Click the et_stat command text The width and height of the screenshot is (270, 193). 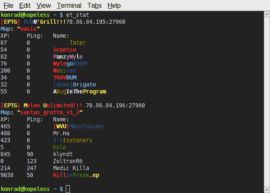[78, 15]
